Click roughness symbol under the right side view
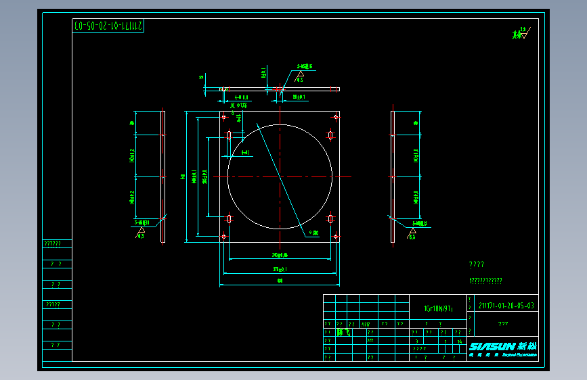Viewport: 587px width, 380px height. pos(412,234)
